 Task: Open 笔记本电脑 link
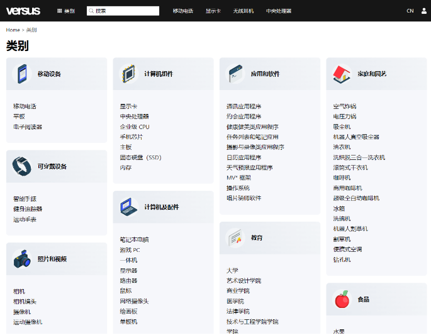pos(134,239)
